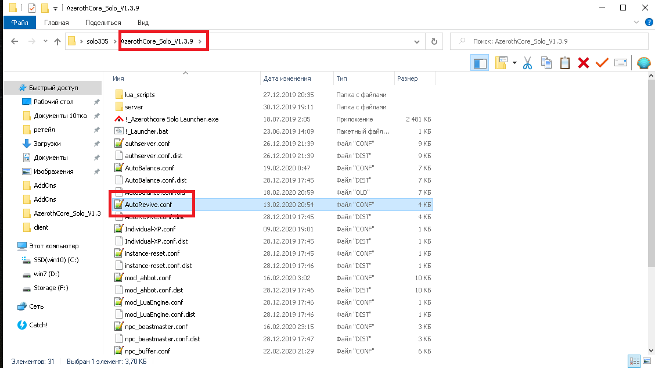
Task: Paste from clipboard using the toolbar icon
Action: (565, 63)
